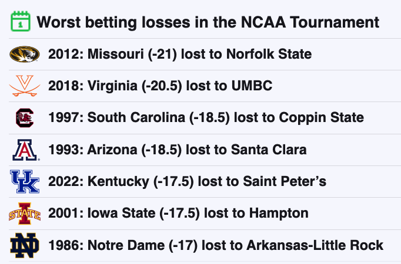Open the 1986 Notre Dame Arkansas-Little Rock entry
401x264 pixels.
205,245
